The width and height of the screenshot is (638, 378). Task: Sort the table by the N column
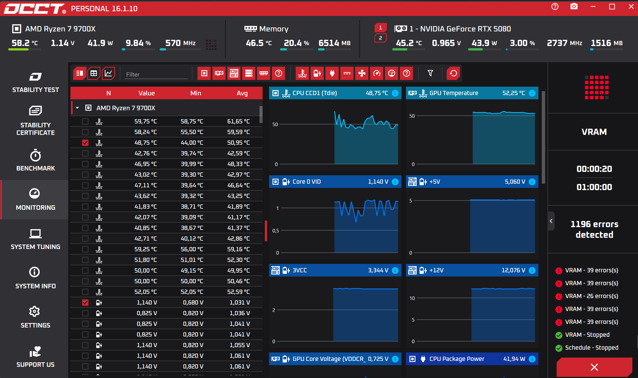(109, 93)
